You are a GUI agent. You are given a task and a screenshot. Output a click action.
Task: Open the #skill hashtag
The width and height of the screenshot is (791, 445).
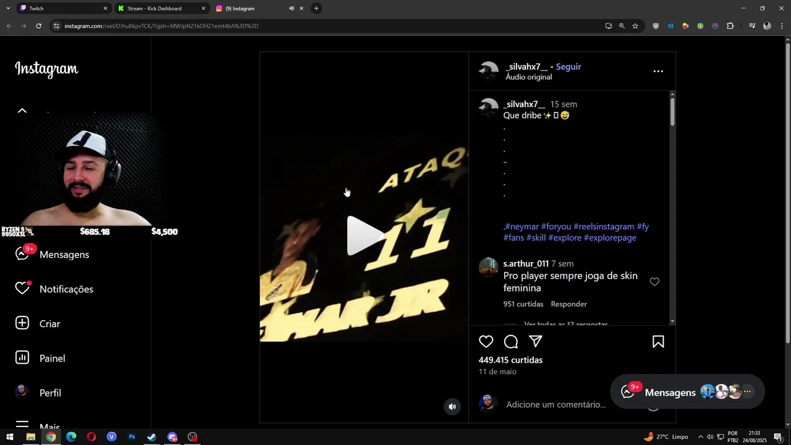click(x=536, y=238)
